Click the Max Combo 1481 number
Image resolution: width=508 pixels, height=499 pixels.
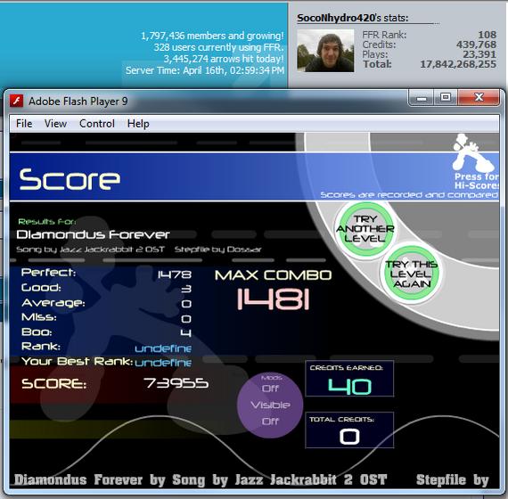tap(273, 299)
